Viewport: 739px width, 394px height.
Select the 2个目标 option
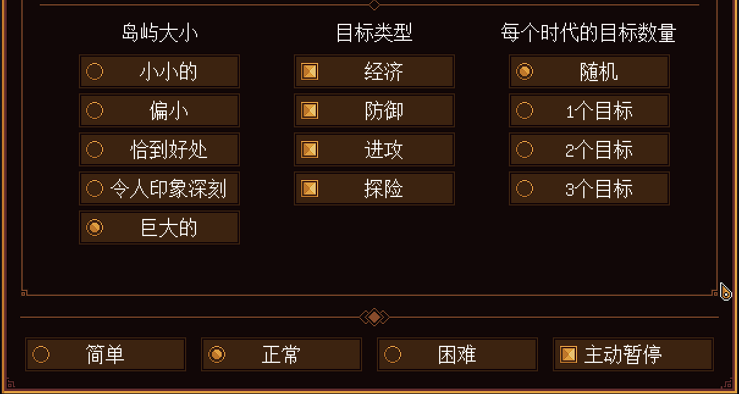pyautogui.click(x=589, y=149)
